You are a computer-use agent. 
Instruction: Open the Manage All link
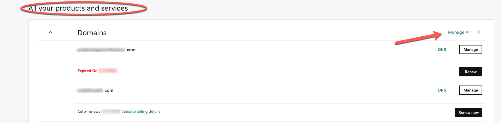click(459, 32)
